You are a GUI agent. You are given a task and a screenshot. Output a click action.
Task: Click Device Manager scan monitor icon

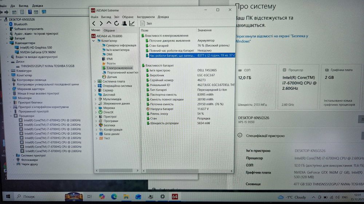[x=44, y=12]
